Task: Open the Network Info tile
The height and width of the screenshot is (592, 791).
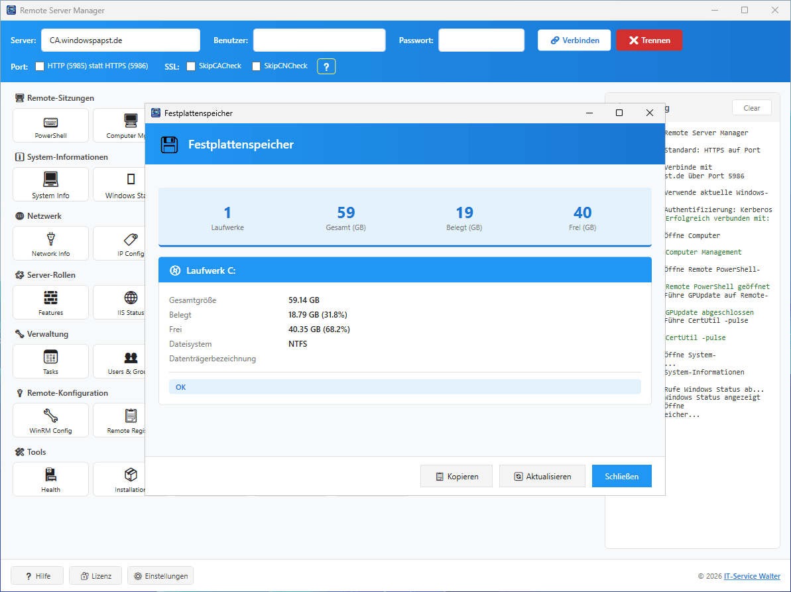Action: click(x=50, y=243)
